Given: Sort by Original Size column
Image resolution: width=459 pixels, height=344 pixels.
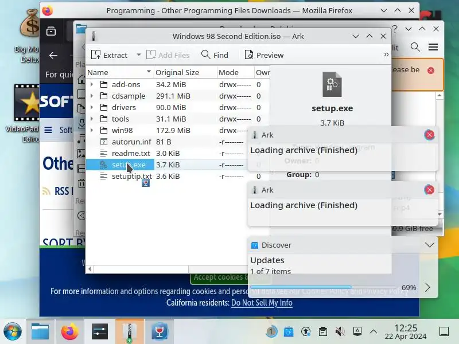Looking at the screenshot, I should point(185,72).
